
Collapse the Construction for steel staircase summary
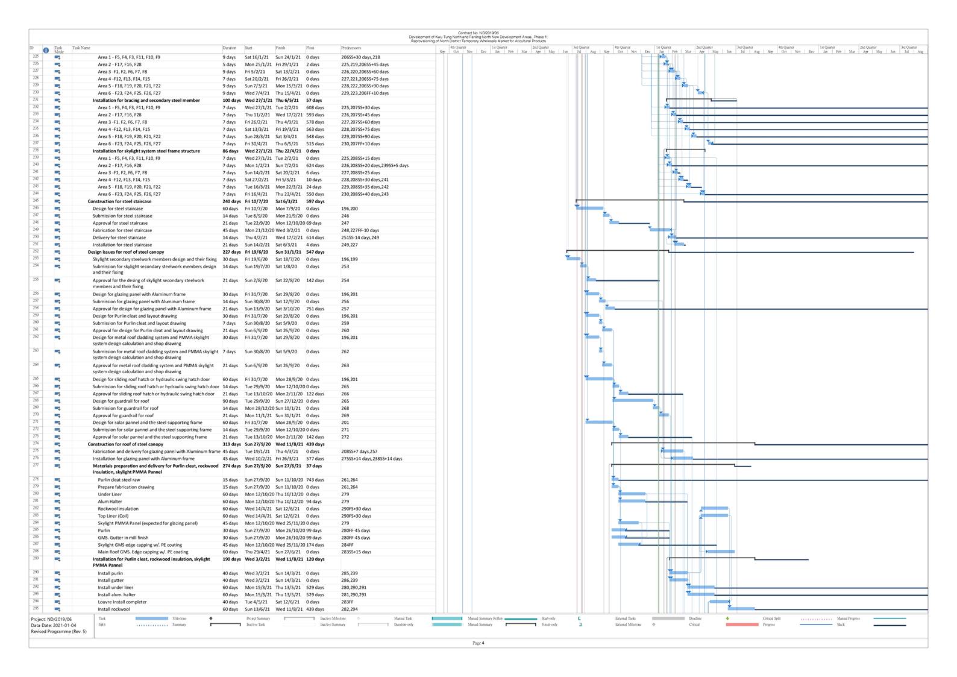click(x=119, y=201)
